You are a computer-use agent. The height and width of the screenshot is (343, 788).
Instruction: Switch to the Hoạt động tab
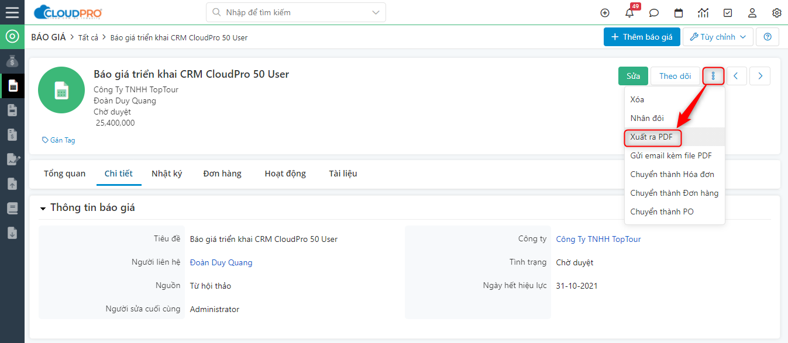285,174
